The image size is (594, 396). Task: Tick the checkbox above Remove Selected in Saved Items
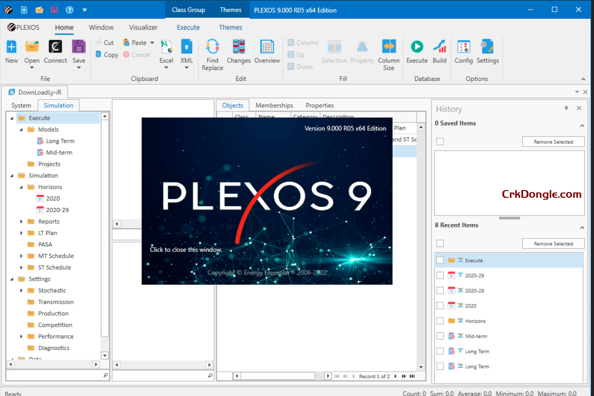point(440,141)
